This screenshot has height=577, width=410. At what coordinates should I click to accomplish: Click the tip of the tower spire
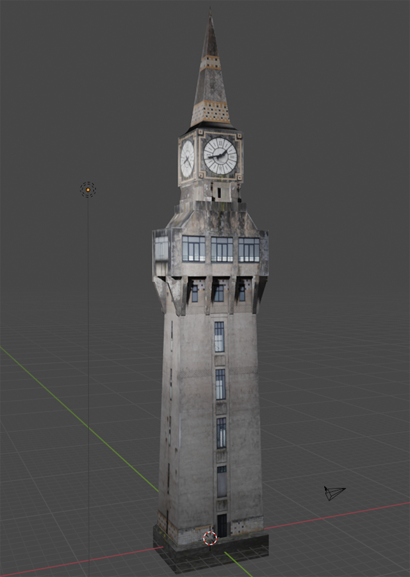click(x=209, y=14)
